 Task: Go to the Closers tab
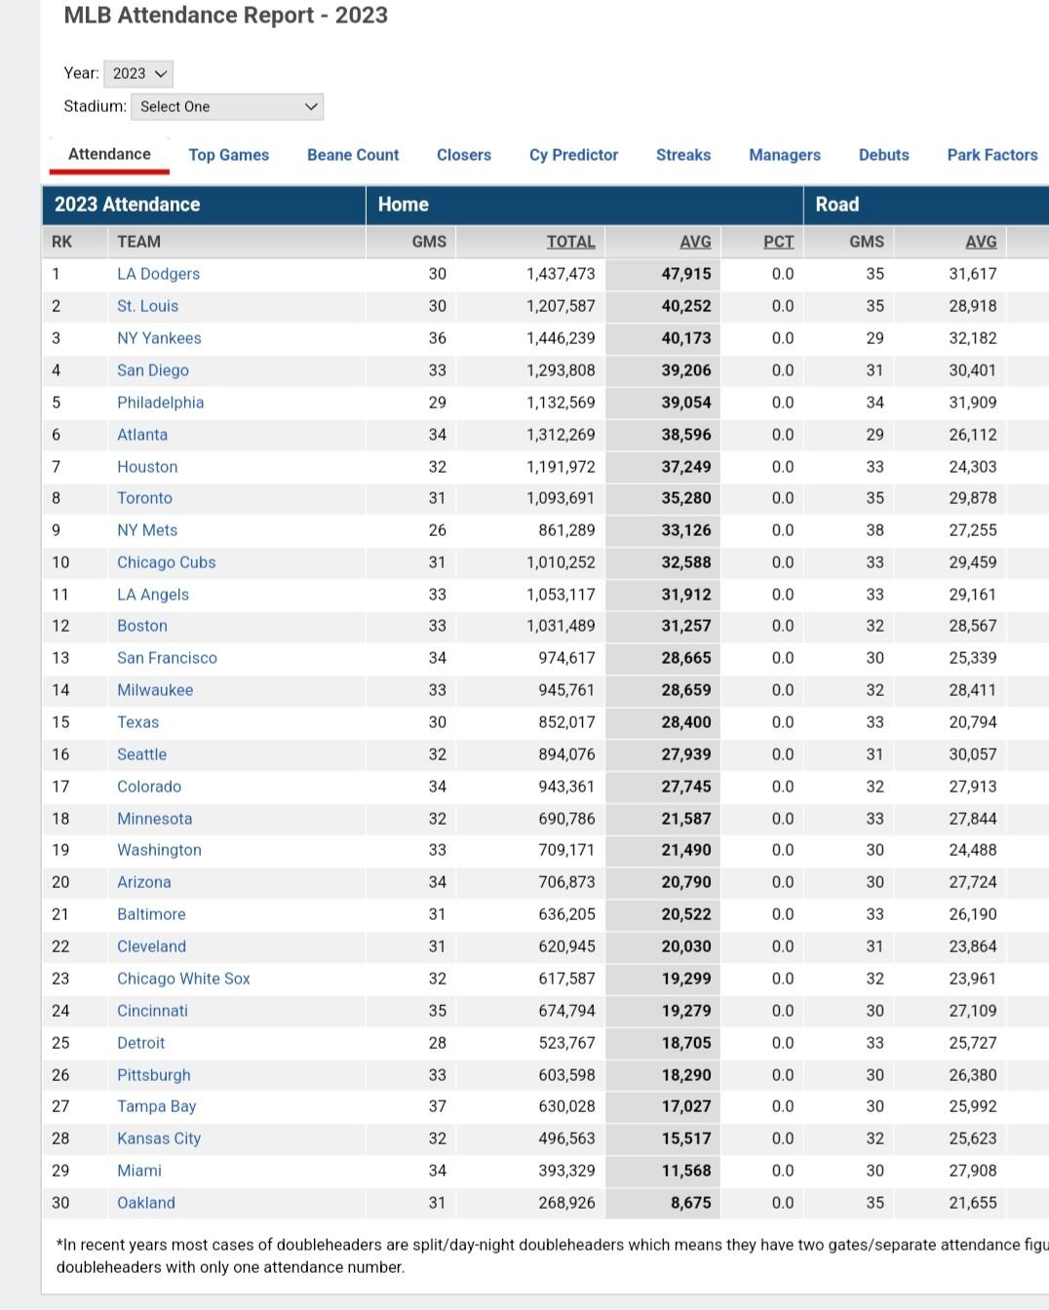pos(464,155)
